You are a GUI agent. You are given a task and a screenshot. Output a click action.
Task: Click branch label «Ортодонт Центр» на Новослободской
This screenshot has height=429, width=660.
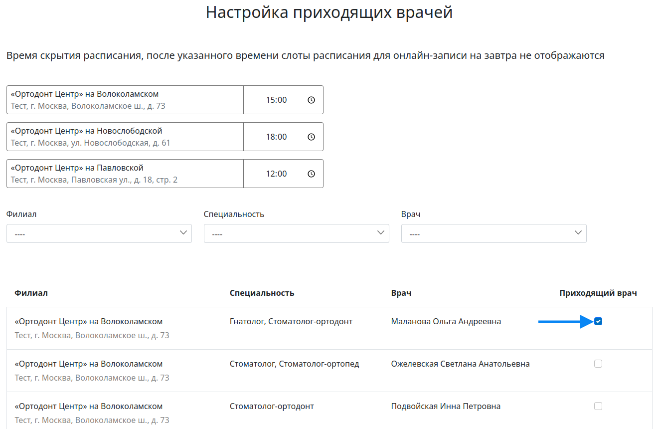click(x=87, y=131)
